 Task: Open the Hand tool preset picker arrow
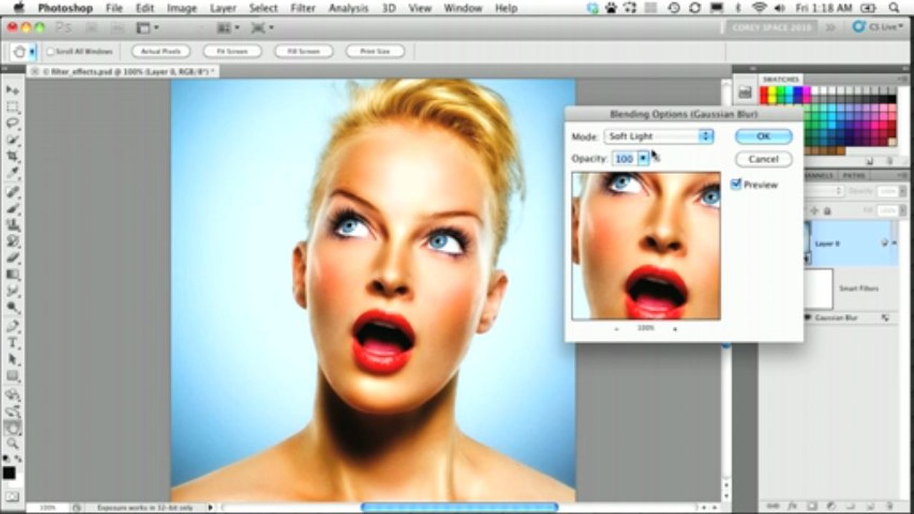[32, 51]
